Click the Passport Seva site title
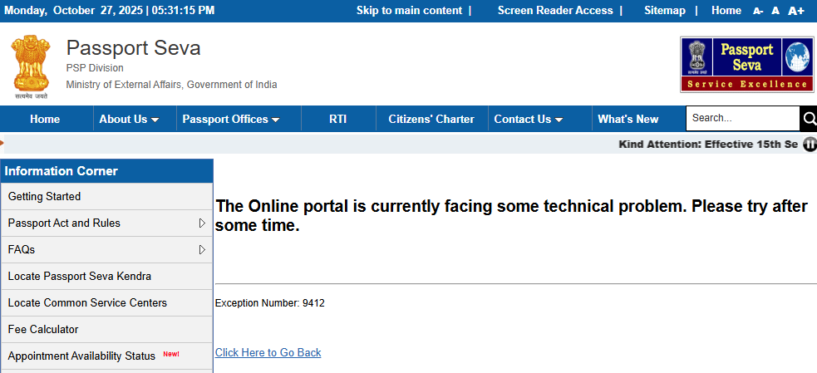 pyautogui.click(x=133, y=48)
